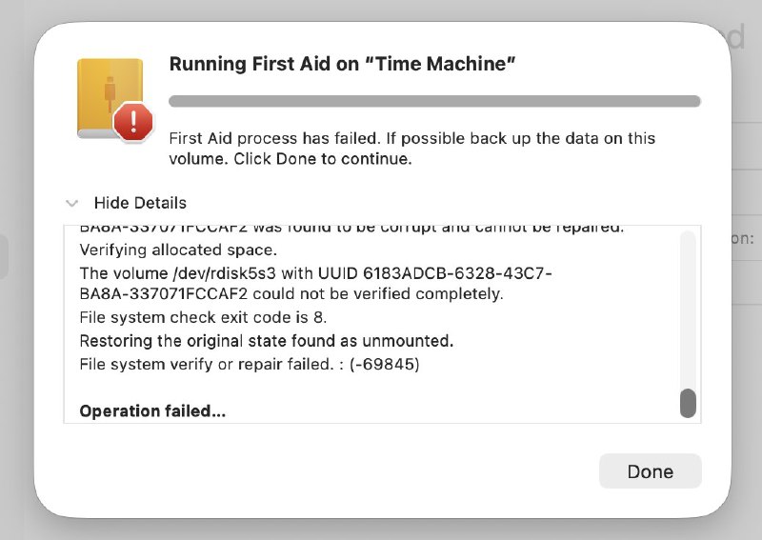Click the "First Aid process has failed" message
Screen dimensions: 762x540
pyautogui.click(x=411, y=138)
